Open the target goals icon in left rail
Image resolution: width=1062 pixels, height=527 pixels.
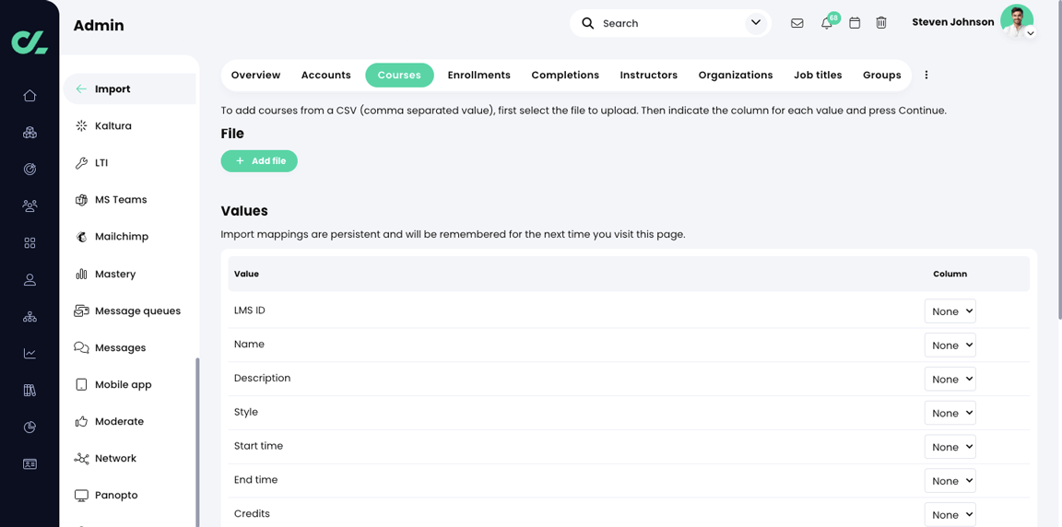pyautogui.click(x=29, y=170)
